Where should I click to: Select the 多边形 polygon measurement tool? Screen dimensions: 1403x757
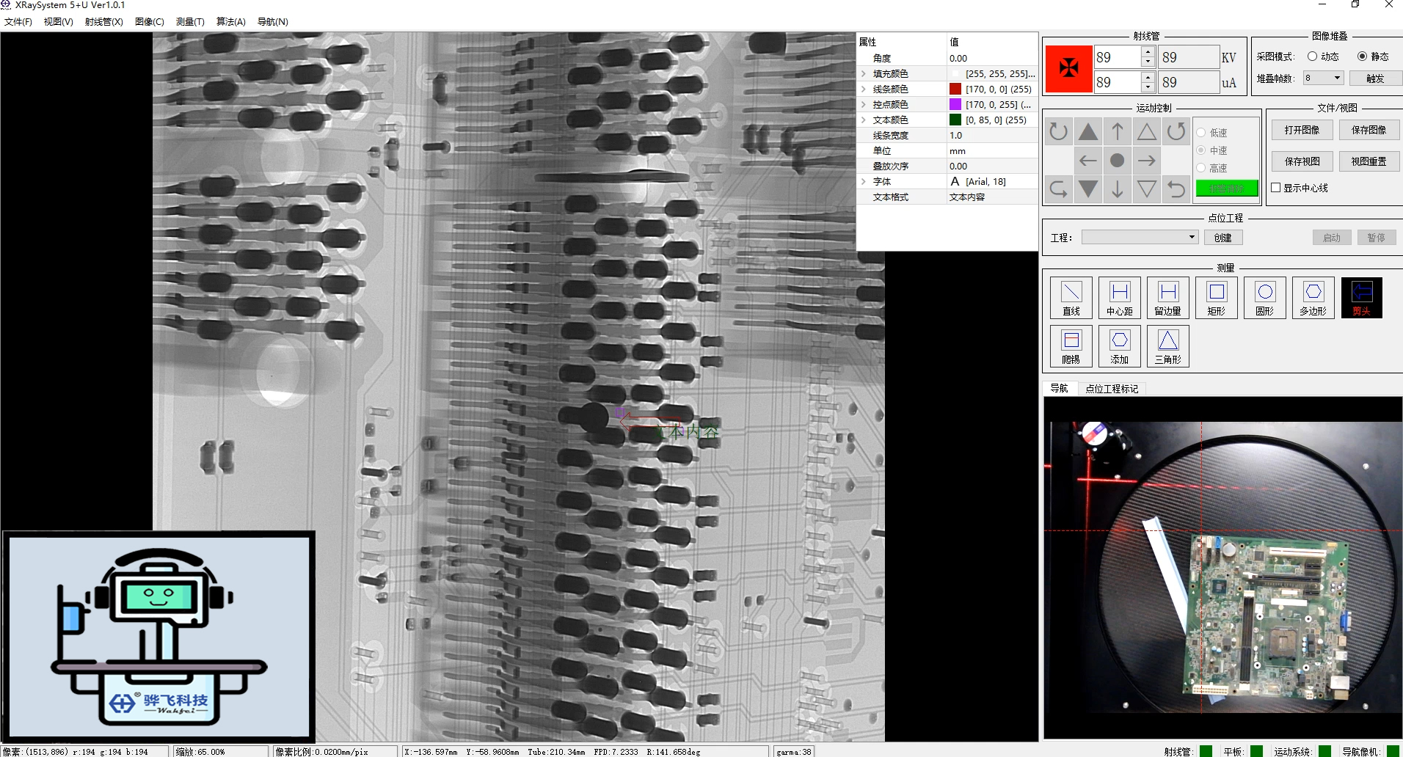point(1313,298)
